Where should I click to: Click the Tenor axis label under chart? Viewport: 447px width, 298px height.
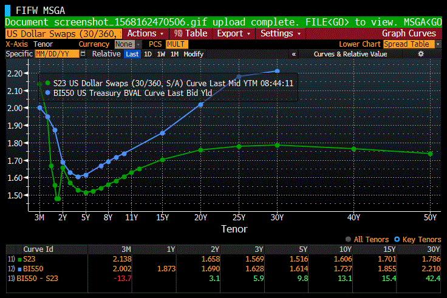[234, 229]
